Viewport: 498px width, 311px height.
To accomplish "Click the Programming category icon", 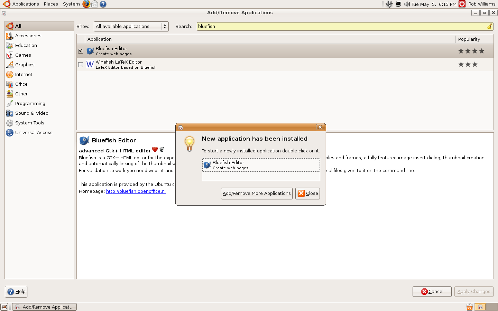I will [x=10, y=104].
